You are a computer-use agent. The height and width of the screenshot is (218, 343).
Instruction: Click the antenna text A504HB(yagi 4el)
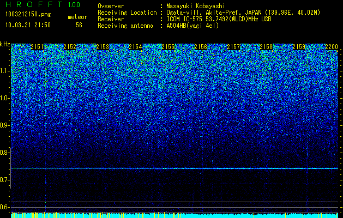point(192,26)
